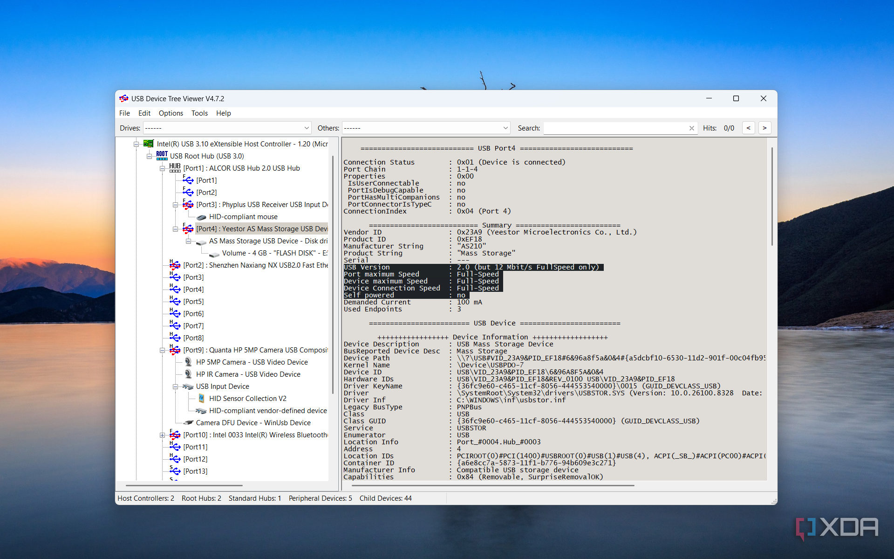Open the Edit menu
This screenshot has width=894, height=559.
tap(144, 113)
